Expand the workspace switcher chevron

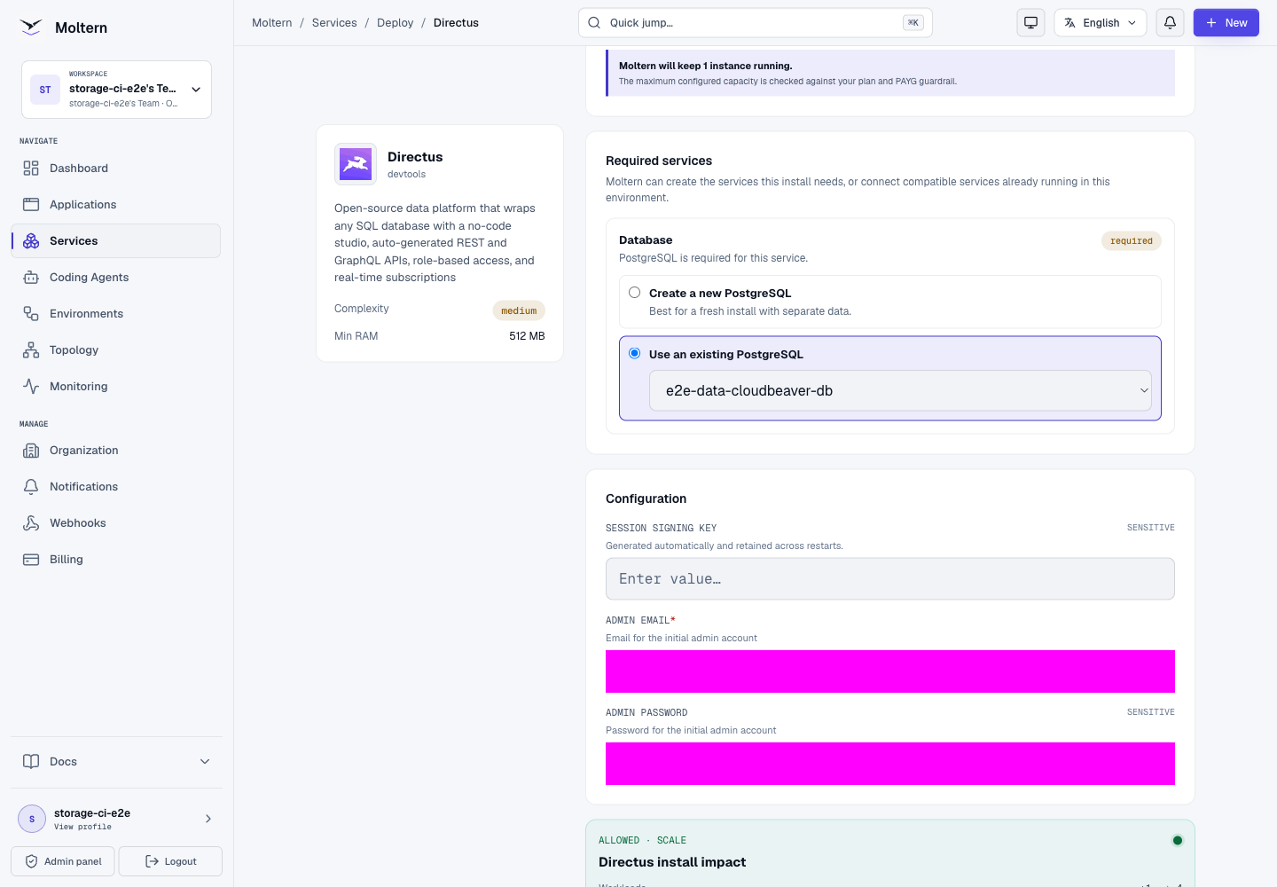[x=196, y=90]
